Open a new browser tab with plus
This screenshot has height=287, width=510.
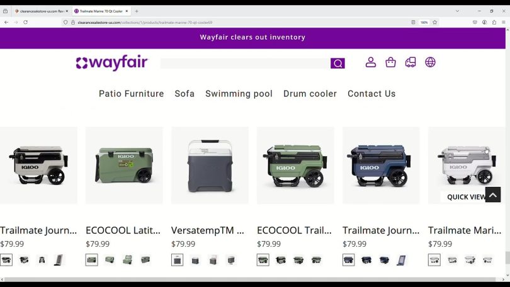tap(137, 11)
